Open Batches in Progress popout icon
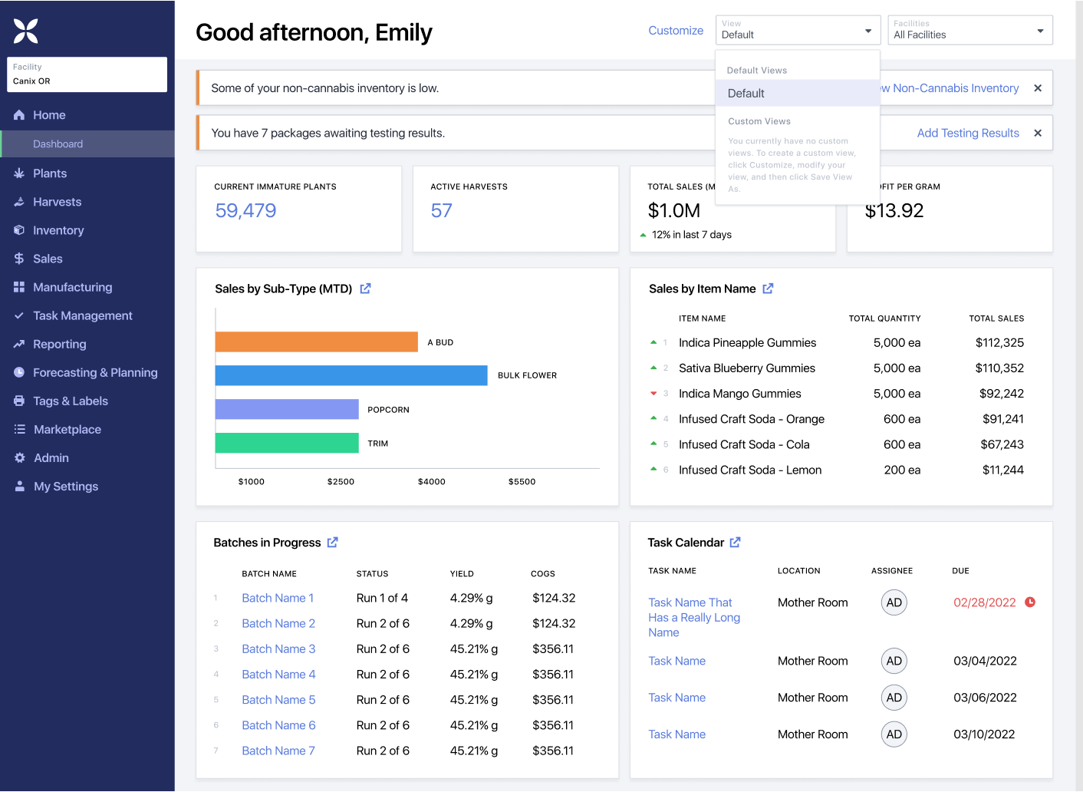1083x792 pixels. (x=332, y=543)
